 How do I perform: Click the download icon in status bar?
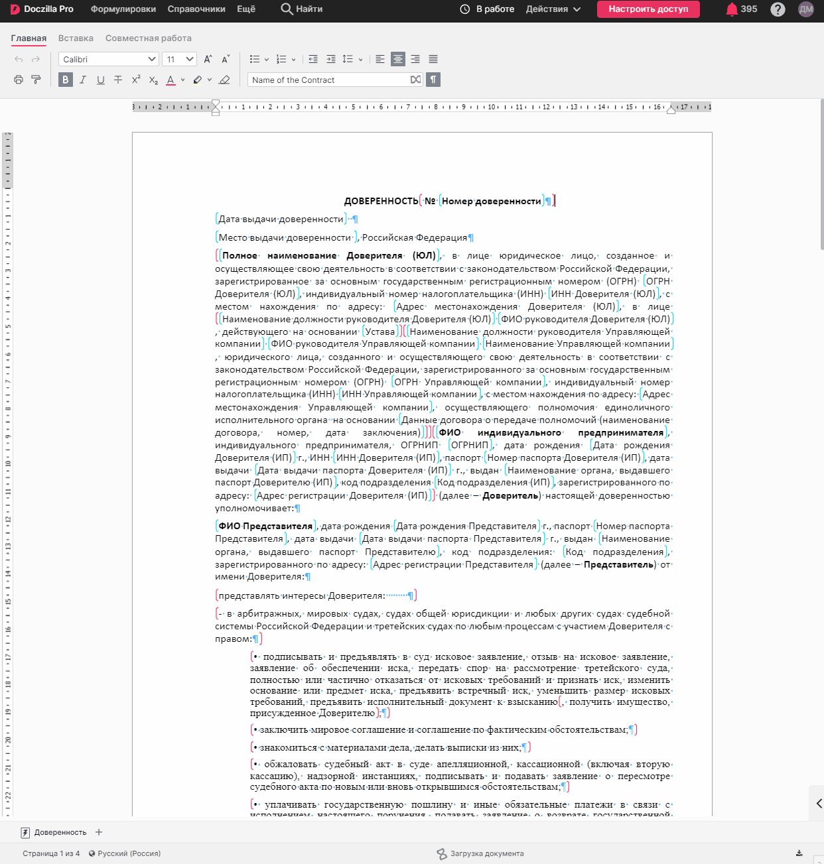pyautogui.click(x=799, y=853)
